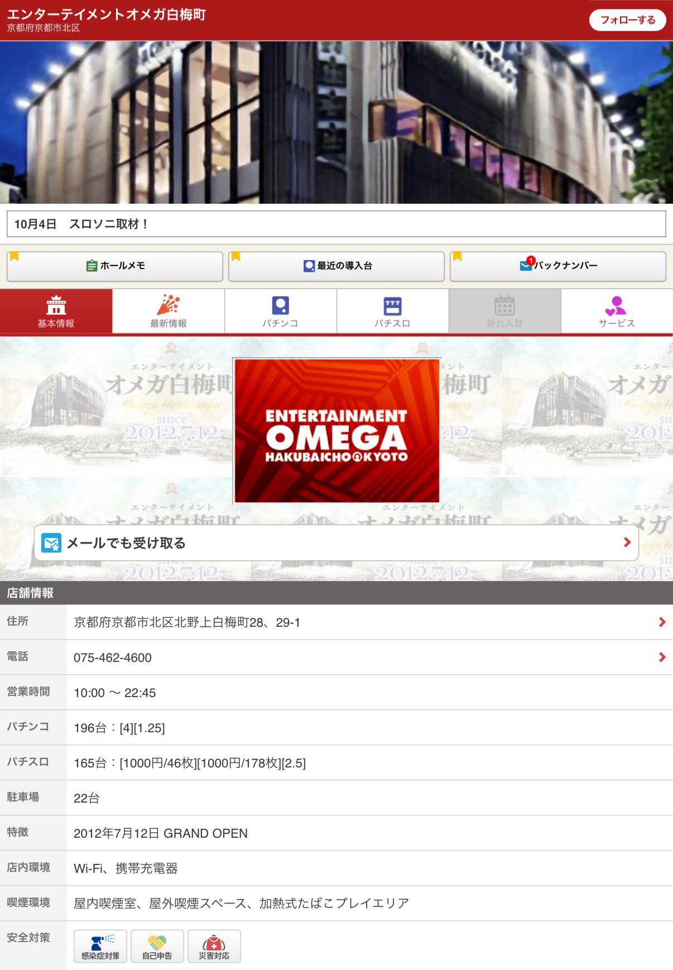Click phone number 075-462-4600
673x970 pixels.
point(113,657)
